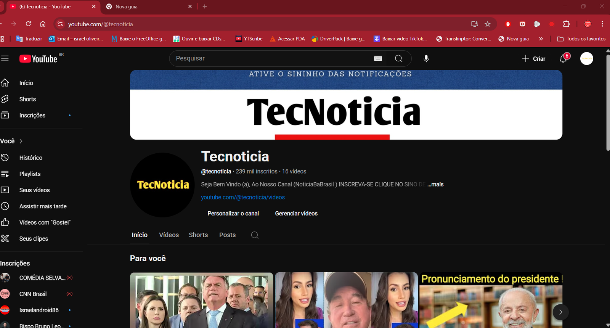Click Gerenciar vídeos button
Screen dimensions: 610x328
296,214
